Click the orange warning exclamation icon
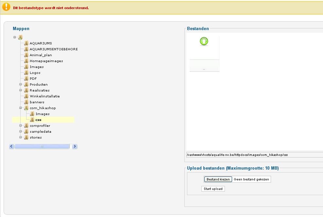This screenshot has height=217, width=323. pyautogui.click(x=6, y=7)
